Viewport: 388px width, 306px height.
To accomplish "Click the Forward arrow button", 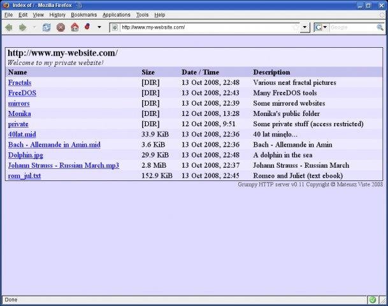I will coord(22,27).
